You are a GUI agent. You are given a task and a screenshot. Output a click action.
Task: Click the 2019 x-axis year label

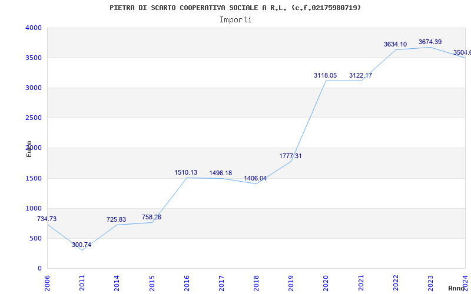click(291, 283)
